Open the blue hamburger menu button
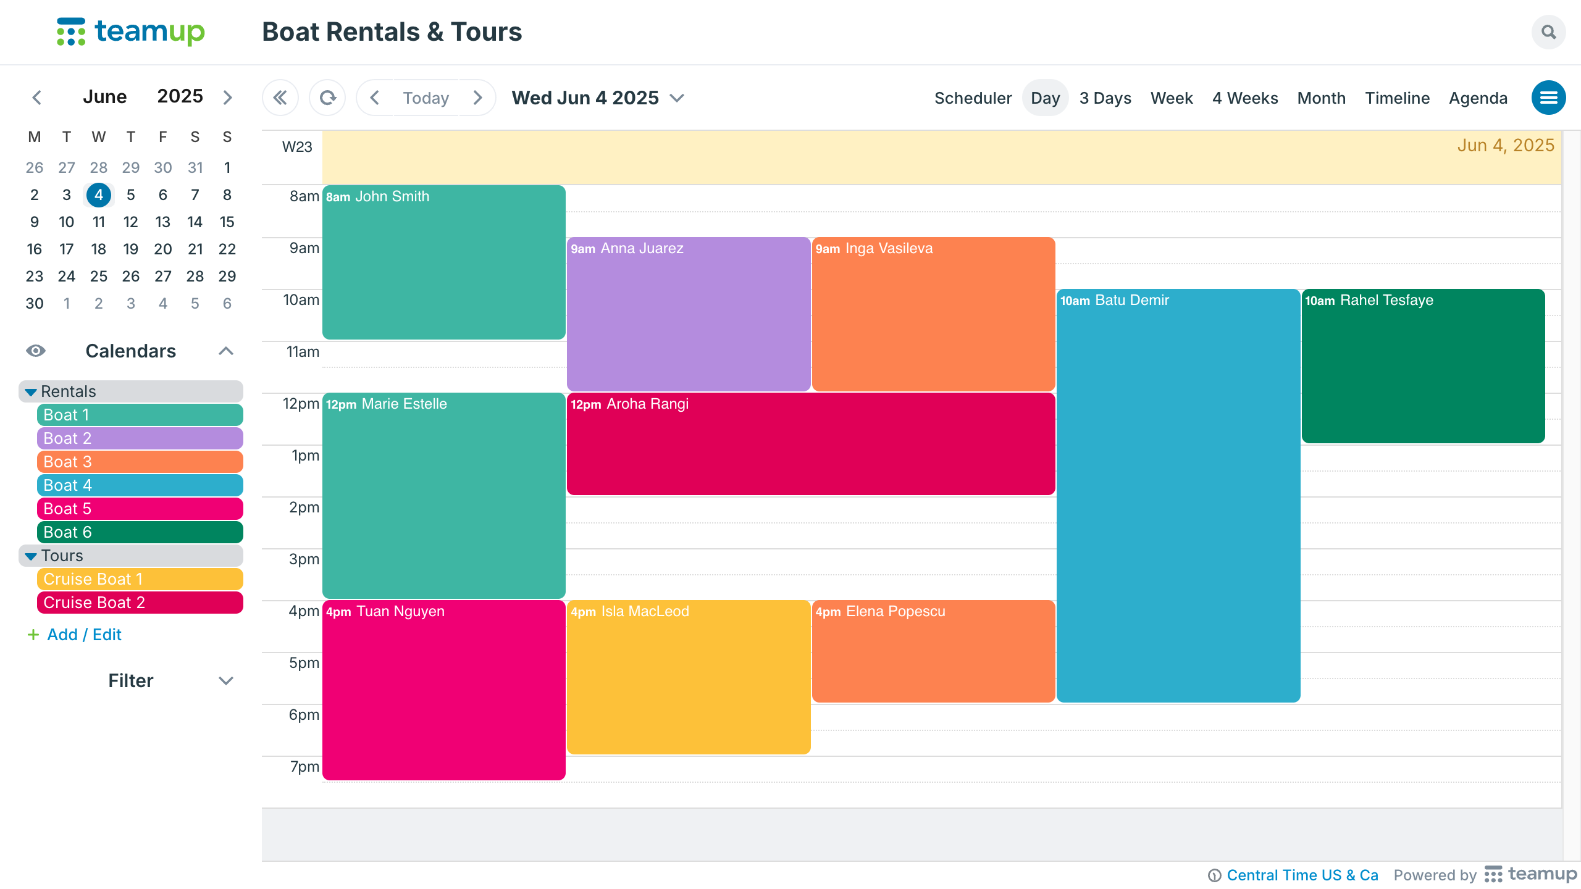 tap(1548, 98)
